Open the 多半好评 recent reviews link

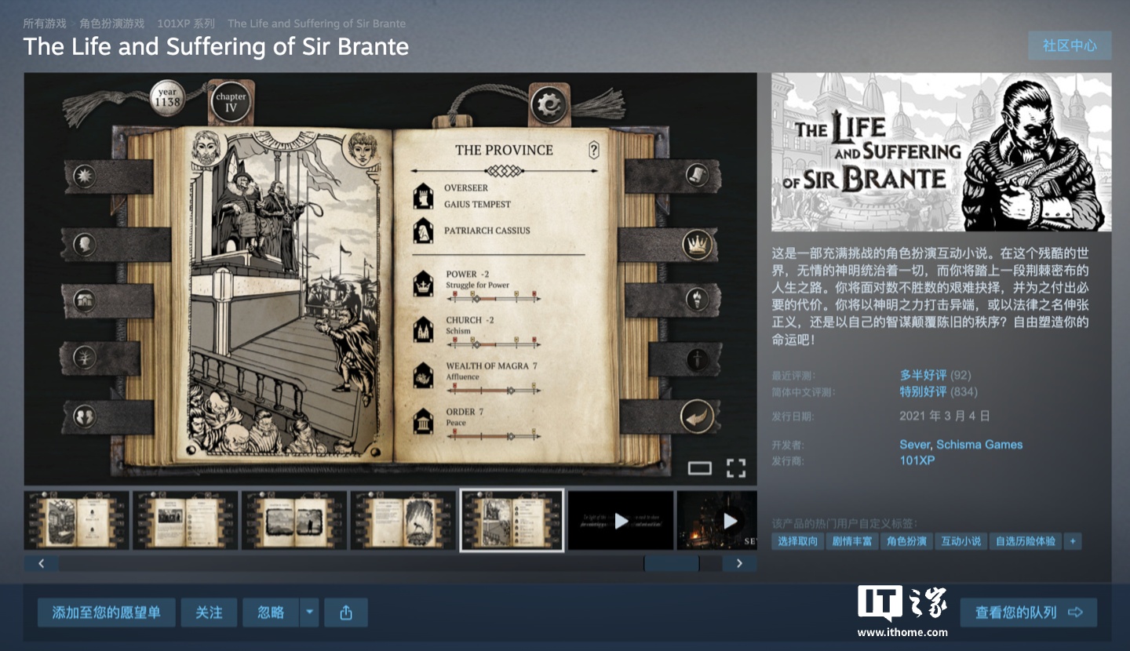[x=924, y=375]
